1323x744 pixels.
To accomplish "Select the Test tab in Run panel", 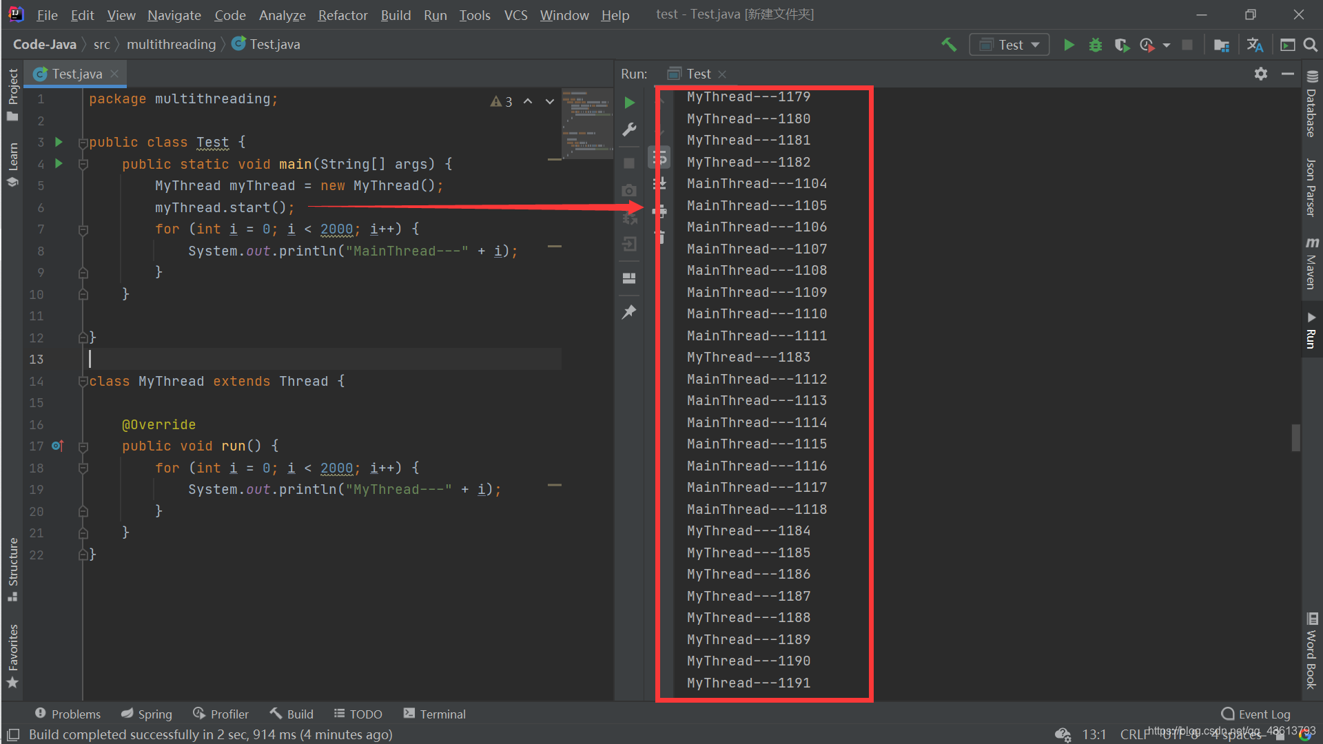I will point(698,74).
